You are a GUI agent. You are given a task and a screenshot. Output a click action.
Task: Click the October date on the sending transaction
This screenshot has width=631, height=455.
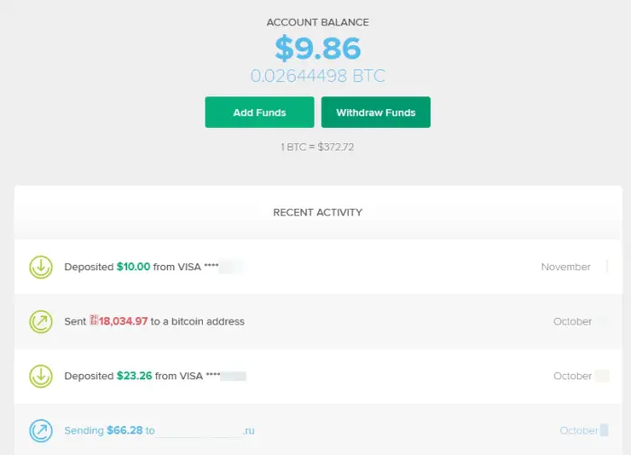tap(579, 431)
